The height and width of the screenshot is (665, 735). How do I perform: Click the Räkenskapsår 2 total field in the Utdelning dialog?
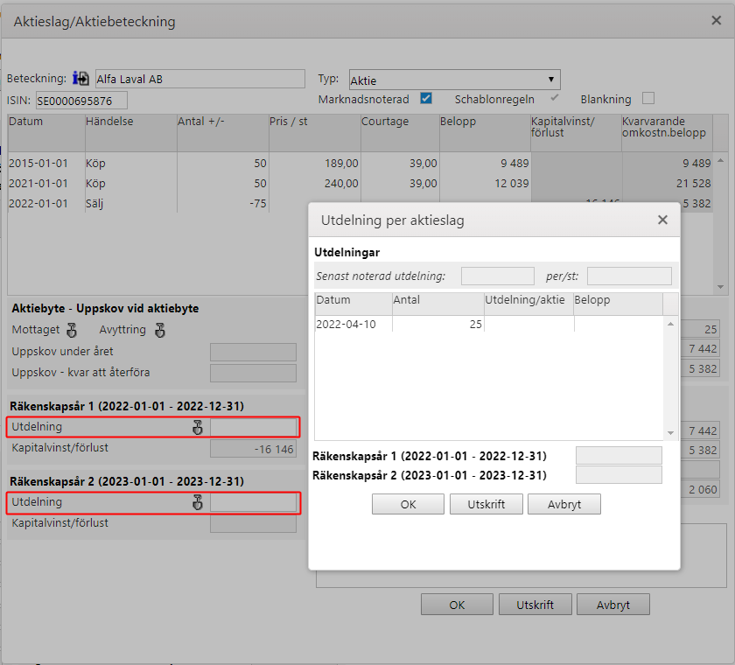pyautogui.click(x=619, y=475)
